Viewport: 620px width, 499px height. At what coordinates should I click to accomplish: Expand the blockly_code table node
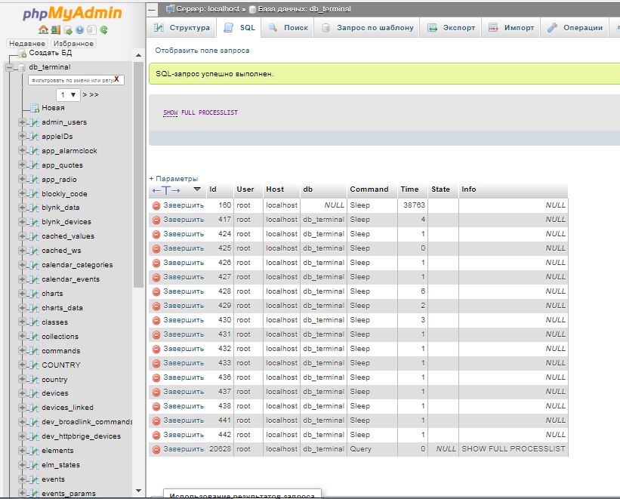click(x=23, y=194)
